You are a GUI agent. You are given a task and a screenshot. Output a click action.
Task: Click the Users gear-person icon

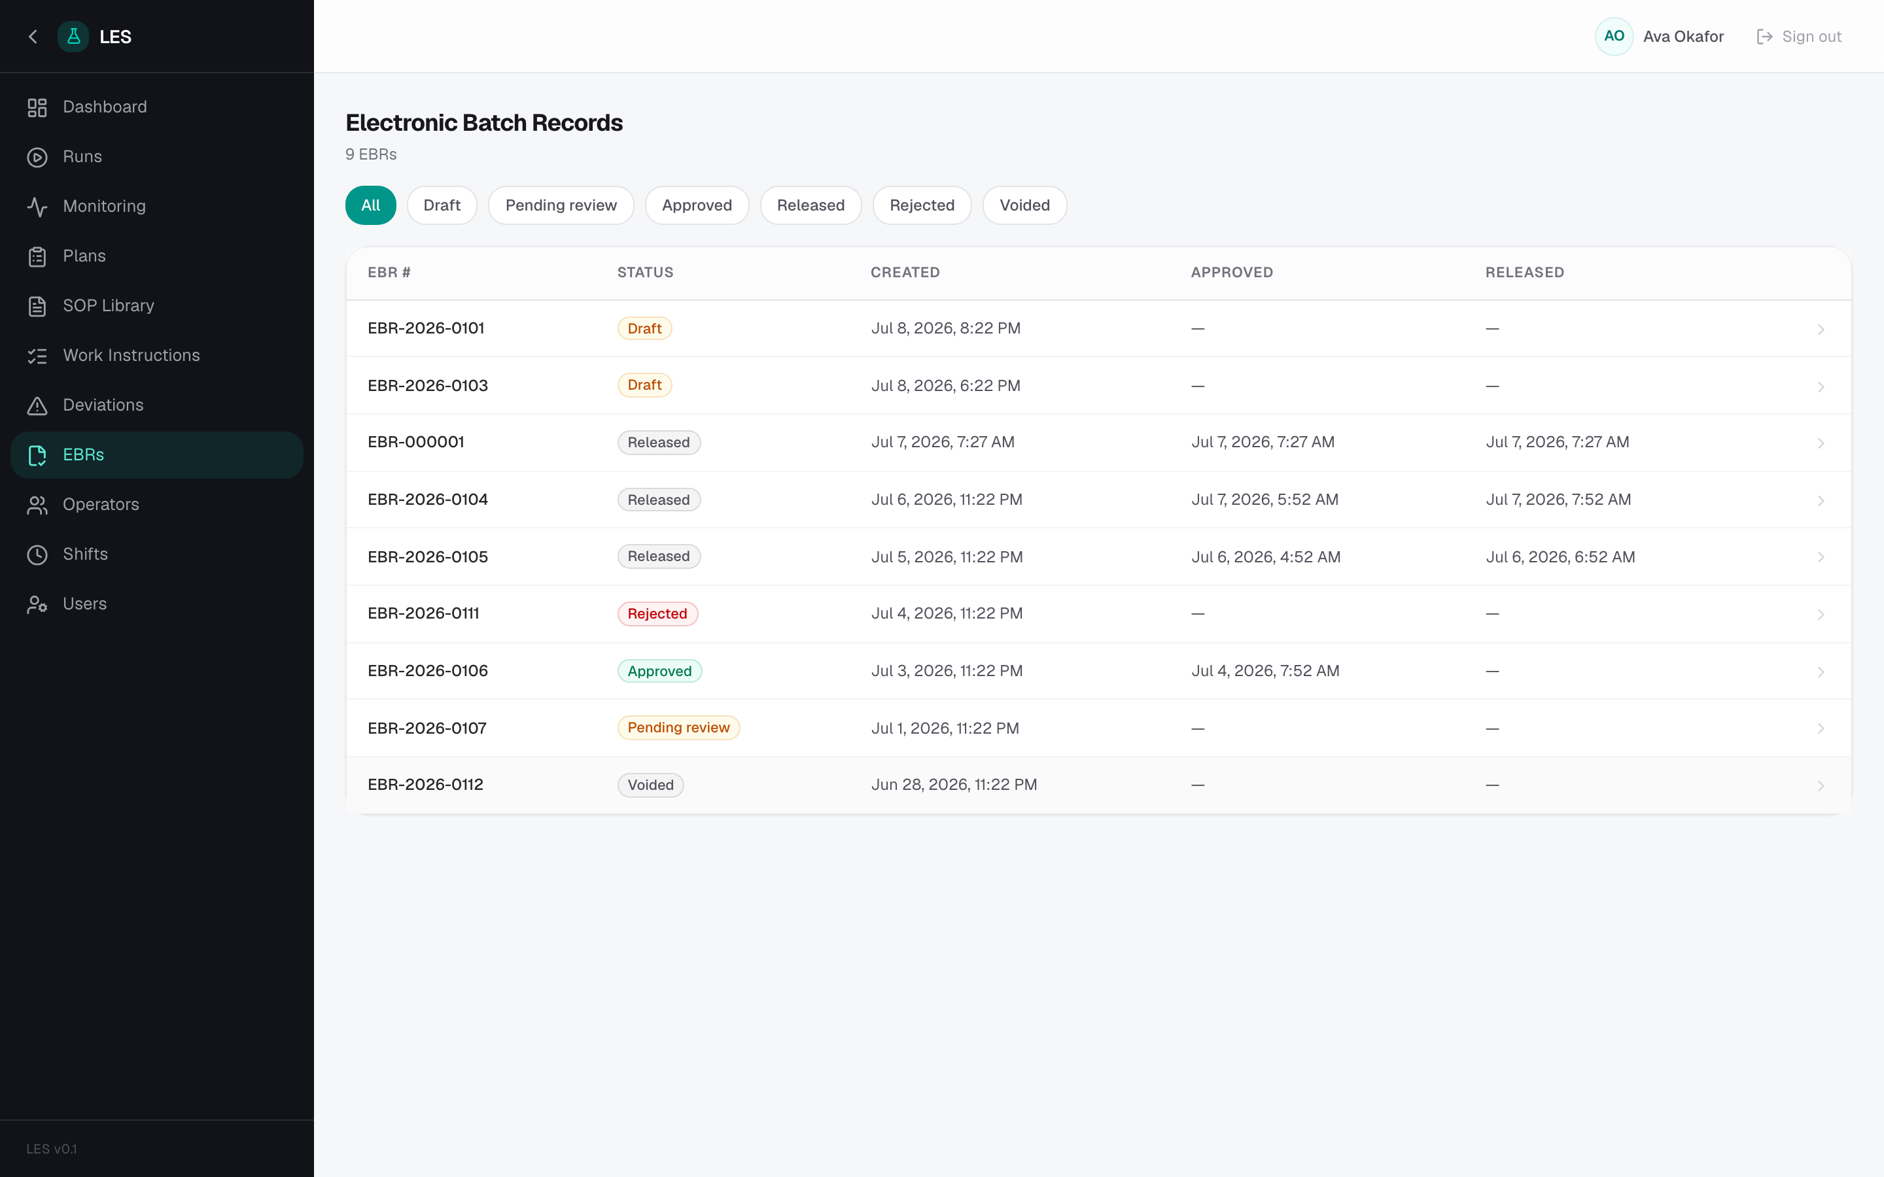coord(37,605)
